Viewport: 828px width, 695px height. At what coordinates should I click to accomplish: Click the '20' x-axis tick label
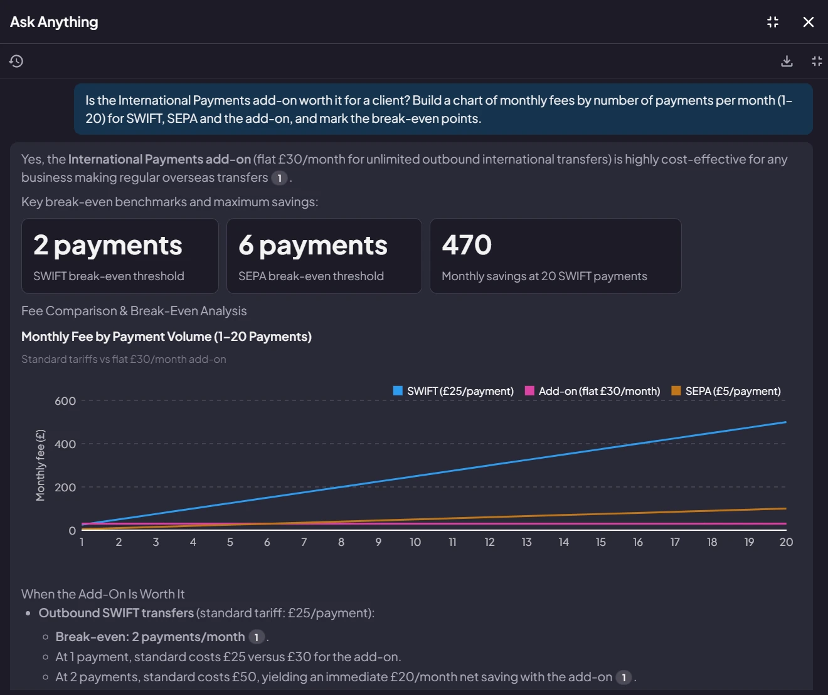(x=786, y=542)
